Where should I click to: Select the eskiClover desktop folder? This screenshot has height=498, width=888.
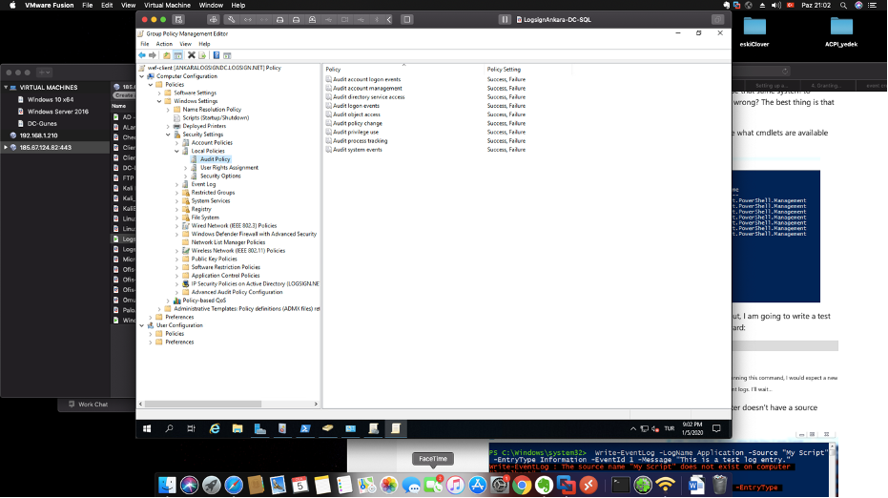click(x=754, y=31)
